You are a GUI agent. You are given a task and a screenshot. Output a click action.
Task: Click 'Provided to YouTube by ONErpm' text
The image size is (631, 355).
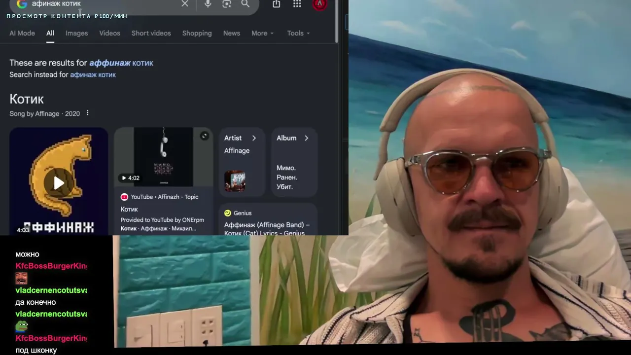point(162,220)
